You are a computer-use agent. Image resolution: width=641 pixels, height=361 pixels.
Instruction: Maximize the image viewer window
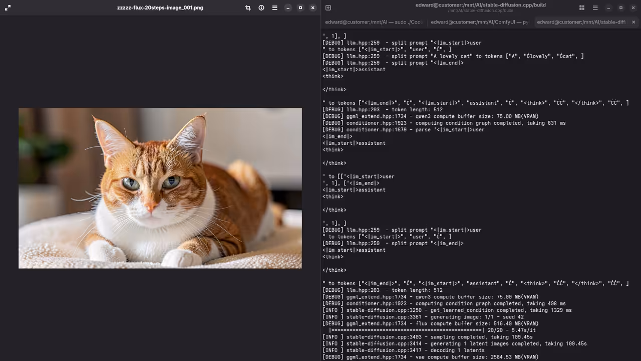coord(300,8)
